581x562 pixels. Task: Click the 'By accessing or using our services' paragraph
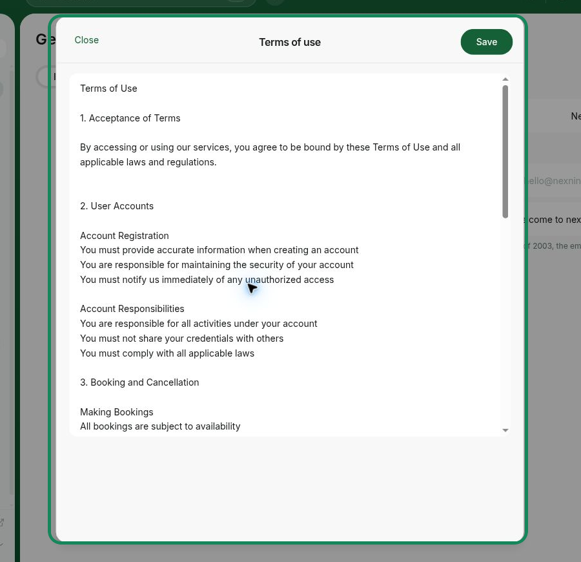click(x=270, y=154)
